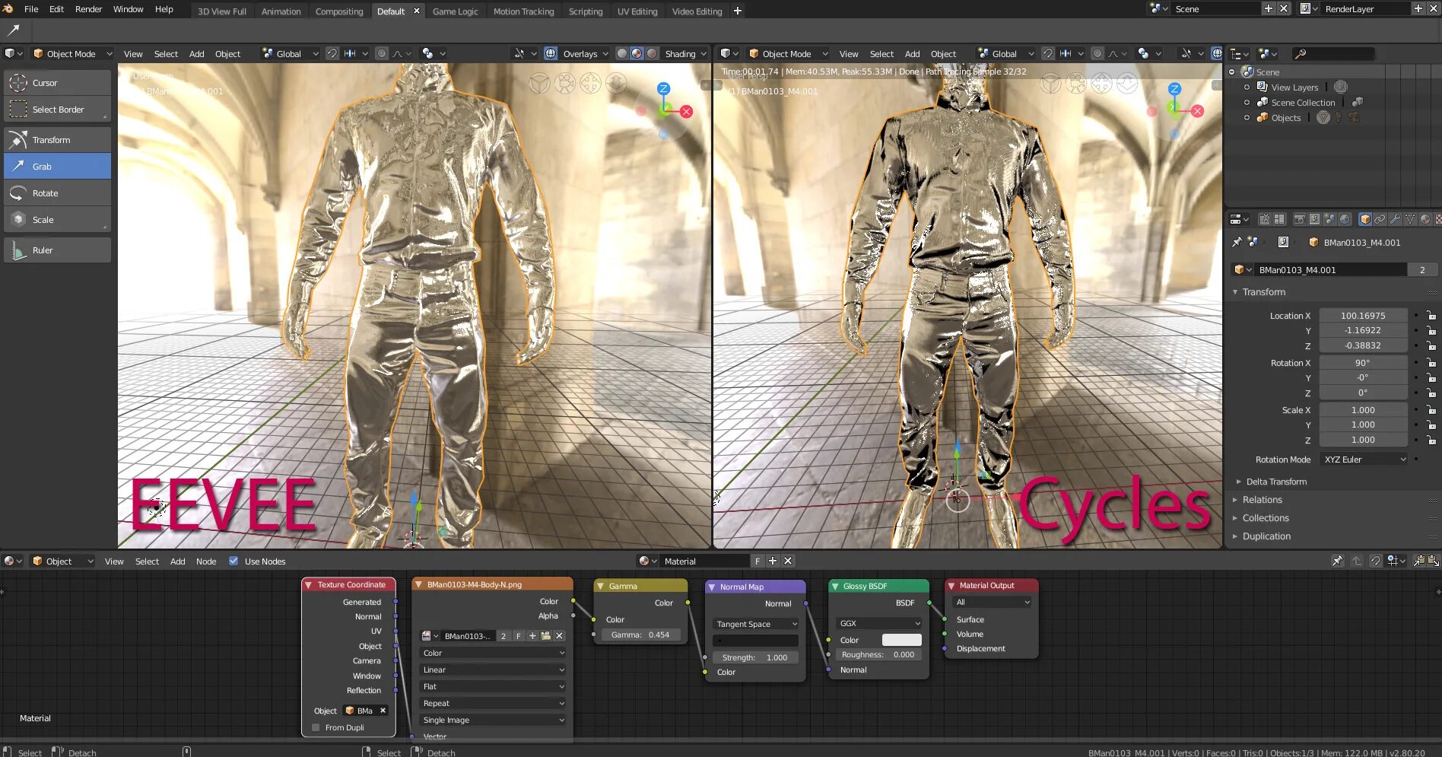
Task: Pin the properties editor context
Action: 1237,242
